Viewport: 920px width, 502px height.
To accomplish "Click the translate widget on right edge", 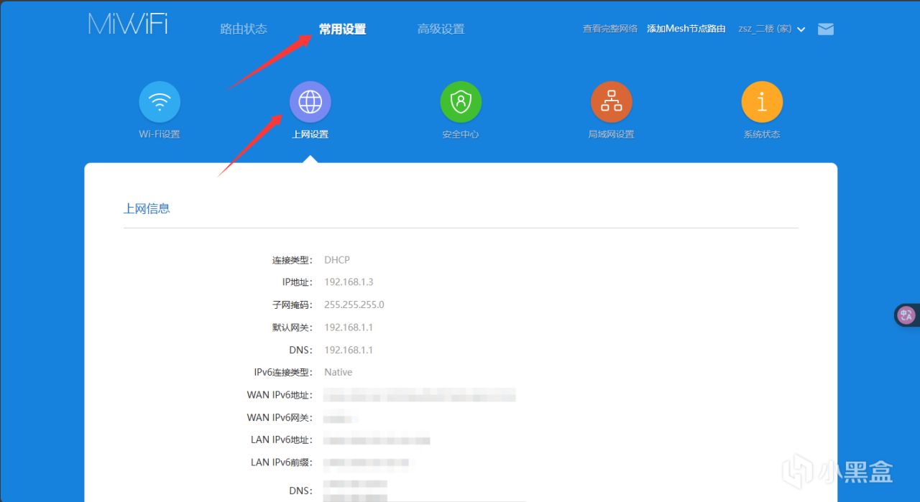I will click(906, 315).
